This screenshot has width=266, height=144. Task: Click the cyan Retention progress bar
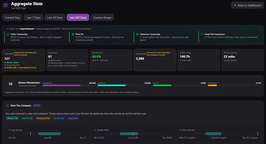[112, 85]
